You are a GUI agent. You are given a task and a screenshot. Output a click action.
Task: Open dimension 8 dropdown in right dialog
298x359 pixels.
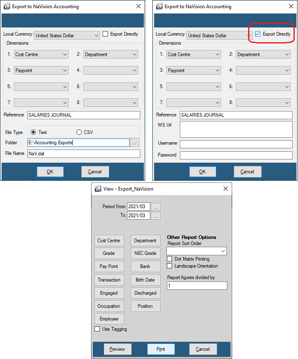click(x=263, y=103)
